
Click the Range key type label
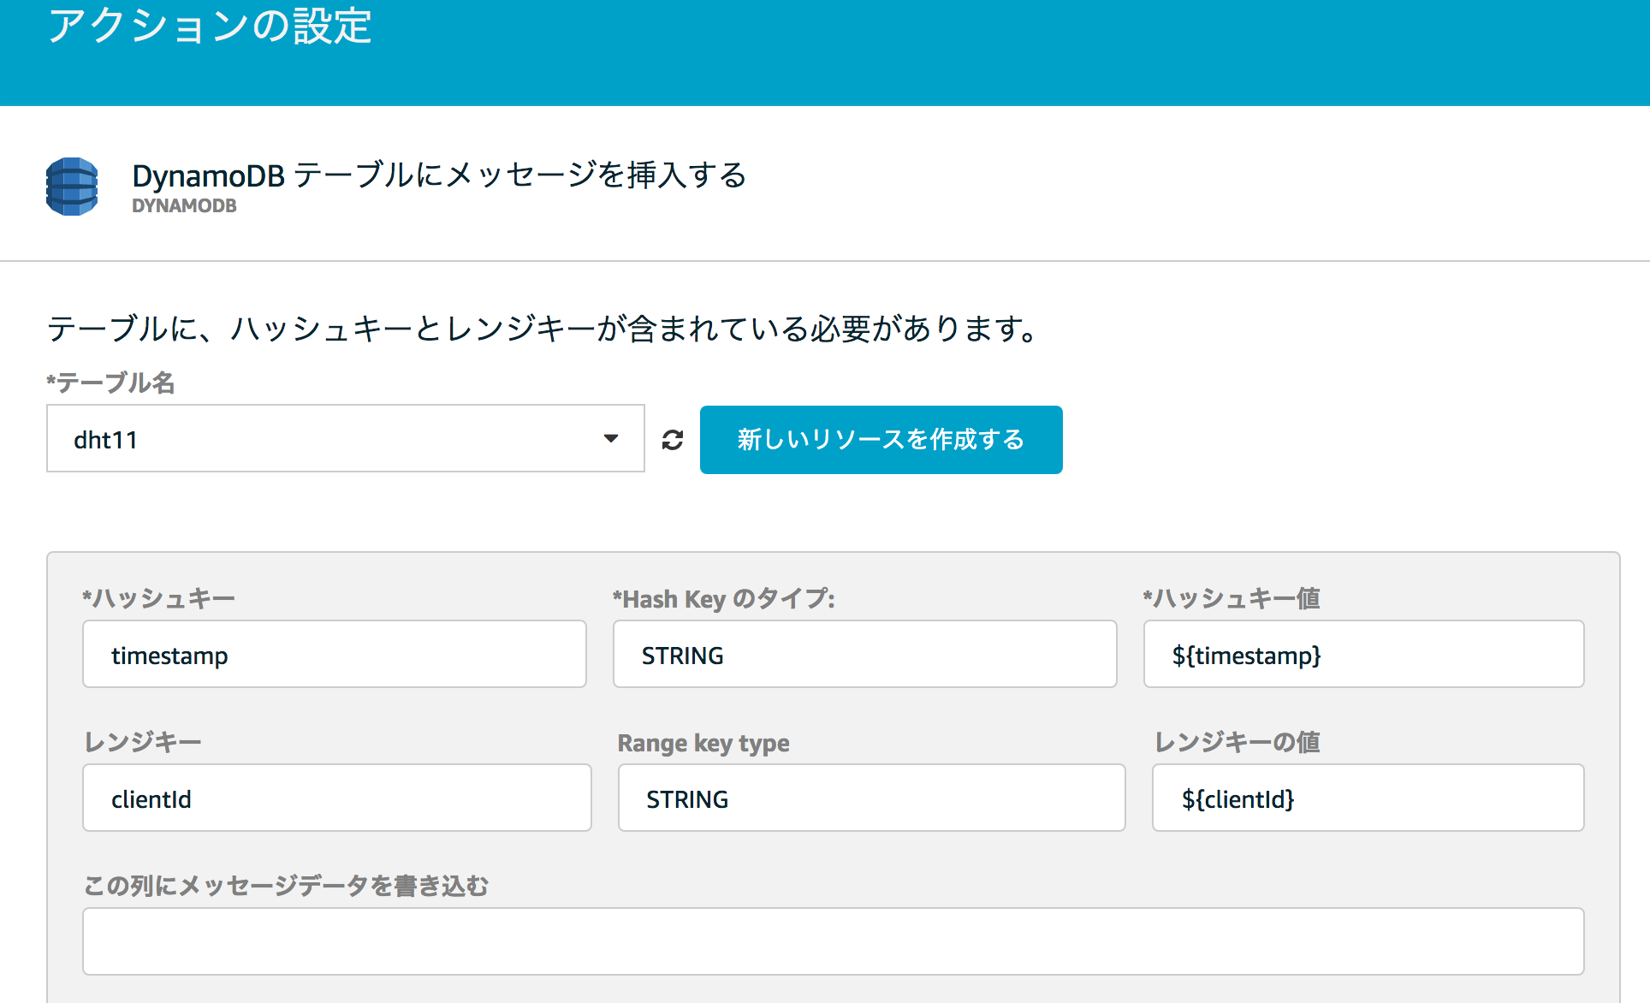click(x=703, y=743)
